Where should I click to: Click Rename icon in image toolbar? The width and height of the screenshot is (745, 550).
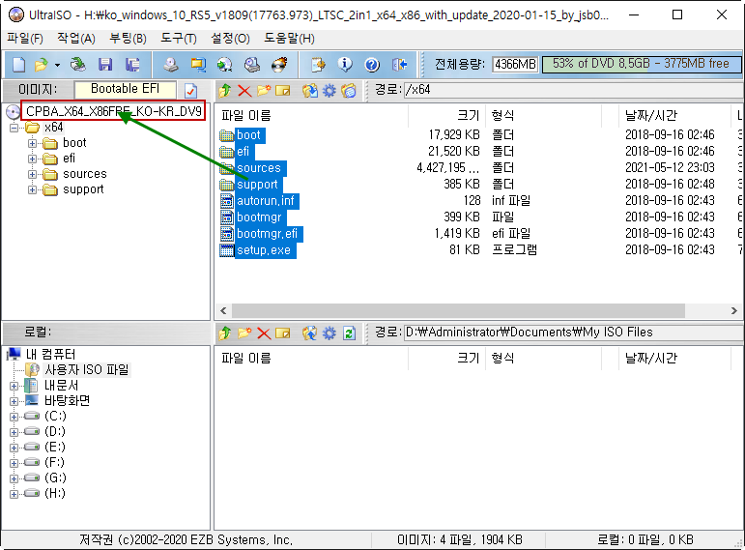(x=283, y=90)
